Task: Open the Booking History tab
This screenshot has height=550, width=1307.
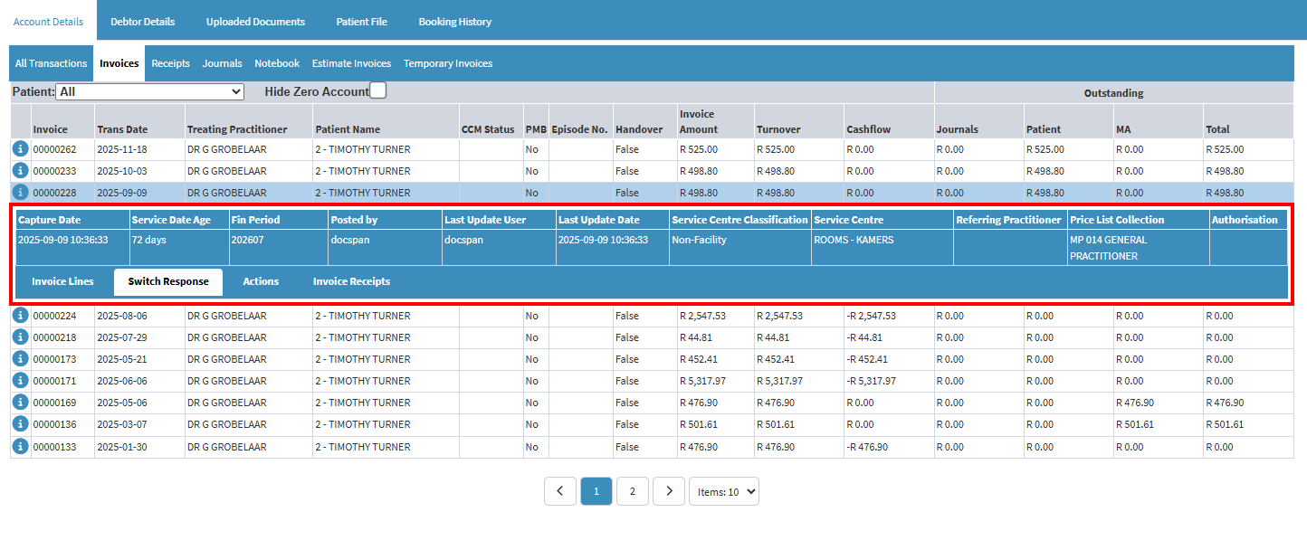Action: [455, 22]
